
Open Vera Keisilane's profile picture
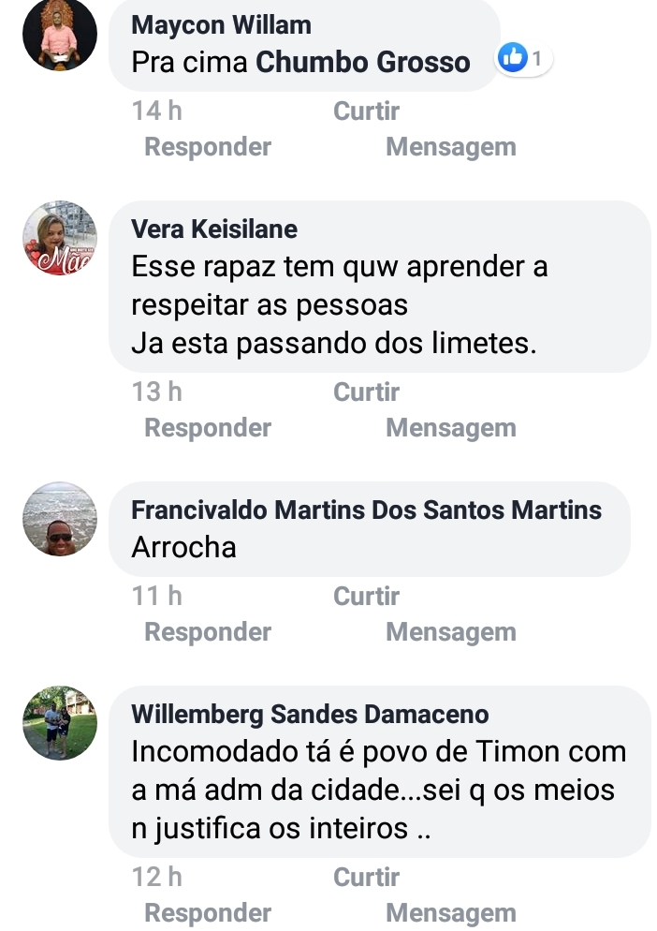click(x=60, y=238)
